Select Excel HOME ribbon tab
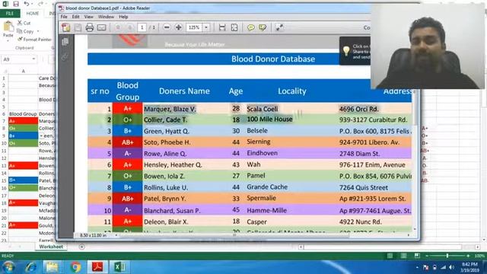Viewport: 487px width, 274px height. point(33,14)
